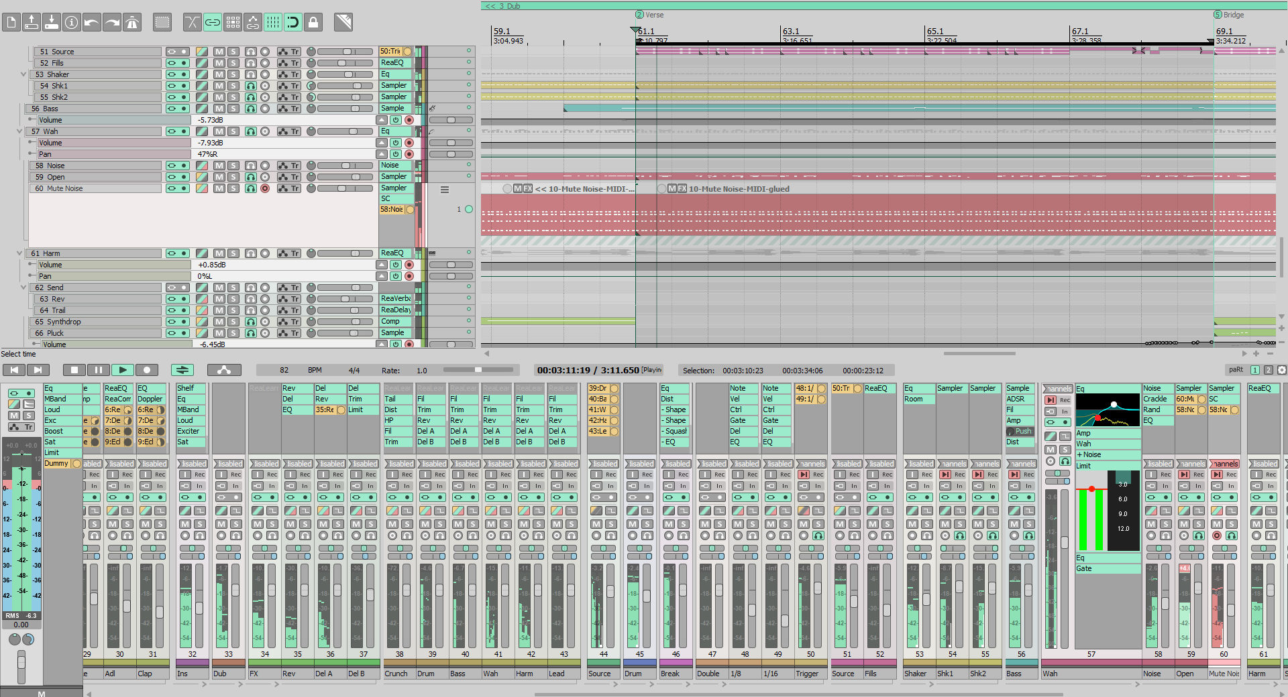The height and width of the screenshot is (697, 1288).
Task: Toggle the locking padlock icon
Action: [x=313, y=22]
